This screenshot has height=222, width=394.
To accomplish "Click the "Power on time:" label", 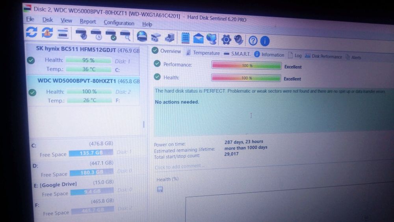I will [169, 144].
